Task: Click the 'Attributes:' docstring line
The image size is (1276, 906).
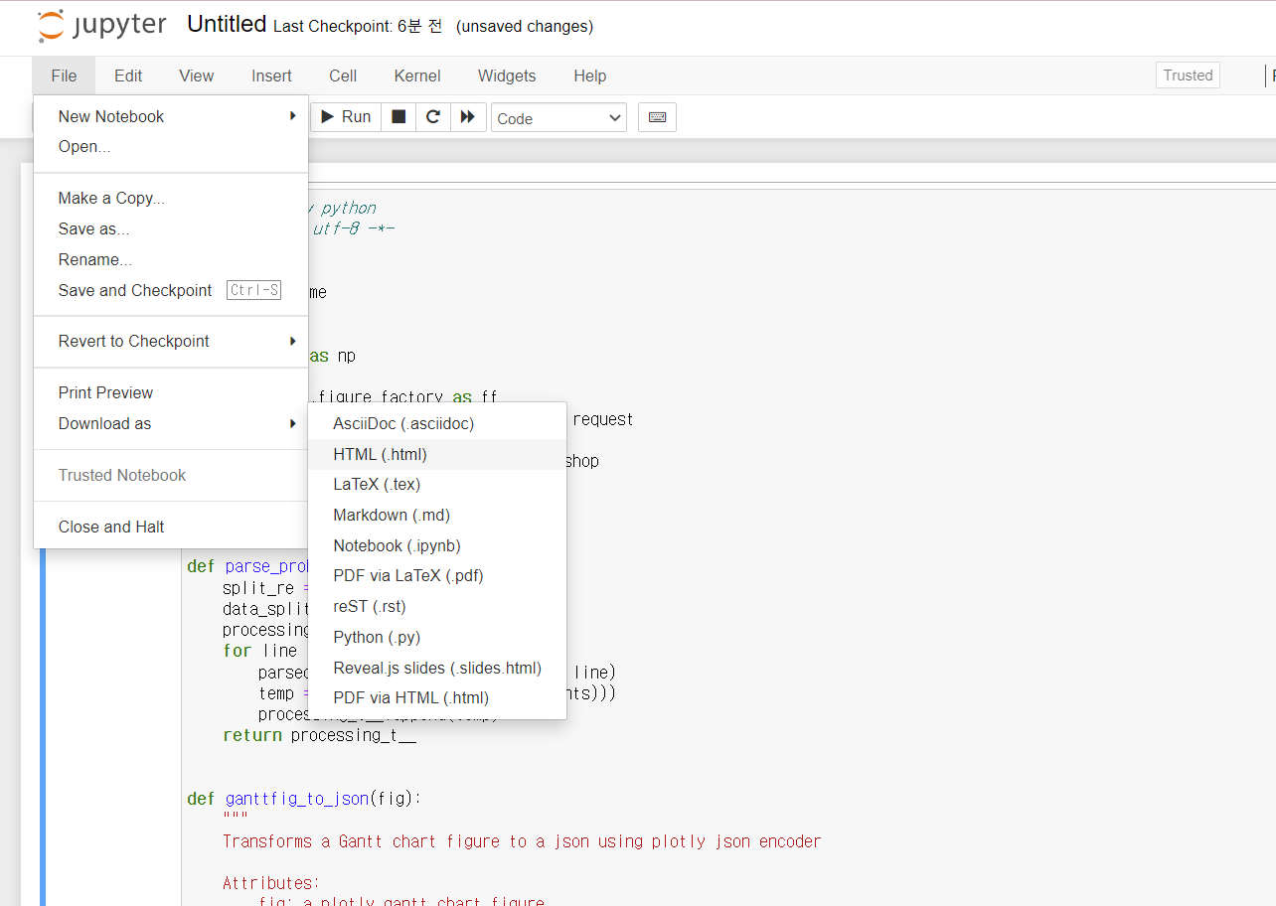Action: click(x=271, y=883)
